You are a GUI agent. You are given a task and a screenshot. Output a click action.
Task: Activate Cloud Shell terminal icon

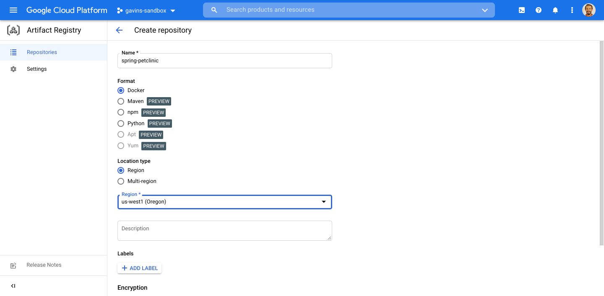522,10
